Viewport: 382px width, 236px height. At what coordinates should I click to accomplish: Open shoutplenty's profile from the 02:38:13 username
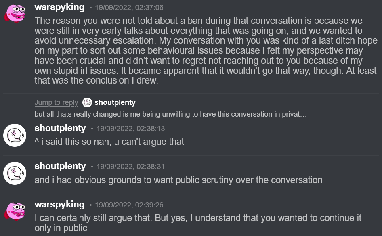click(60, 128)
